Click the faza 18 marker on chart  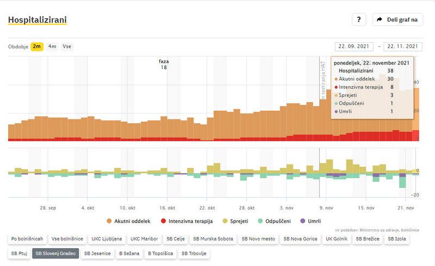click(x=164, y=64)
